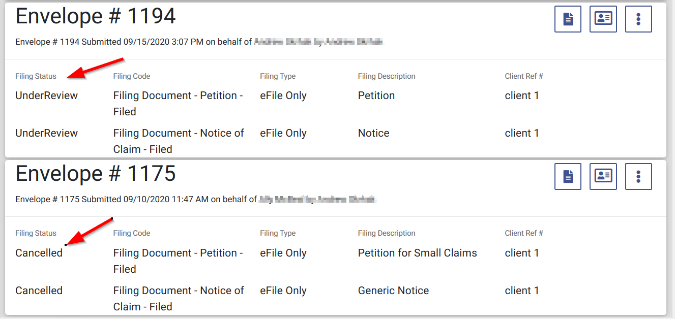The height and width of the screenshot is (319, 675).
Task: Open three-dot menu for Envelope 1175
Action: pos(638,176)
